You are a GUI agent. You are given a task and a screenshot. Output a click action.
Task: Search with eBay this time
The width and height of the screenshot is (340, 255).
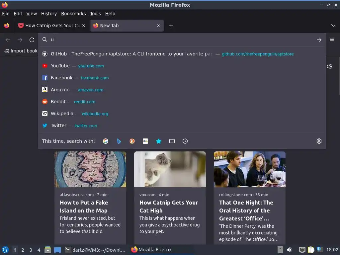(x=145, y=141)
